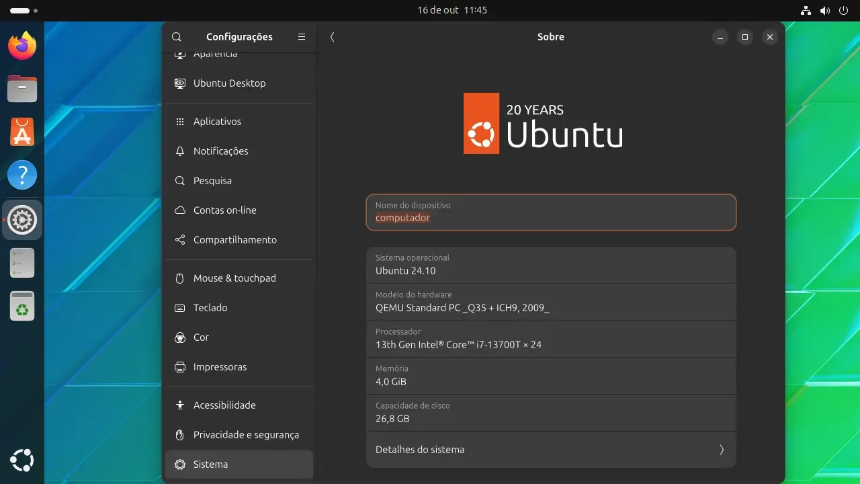Open the hamburger menu in Configurações header
Screen dimensions: 860x484
point(302,37)
